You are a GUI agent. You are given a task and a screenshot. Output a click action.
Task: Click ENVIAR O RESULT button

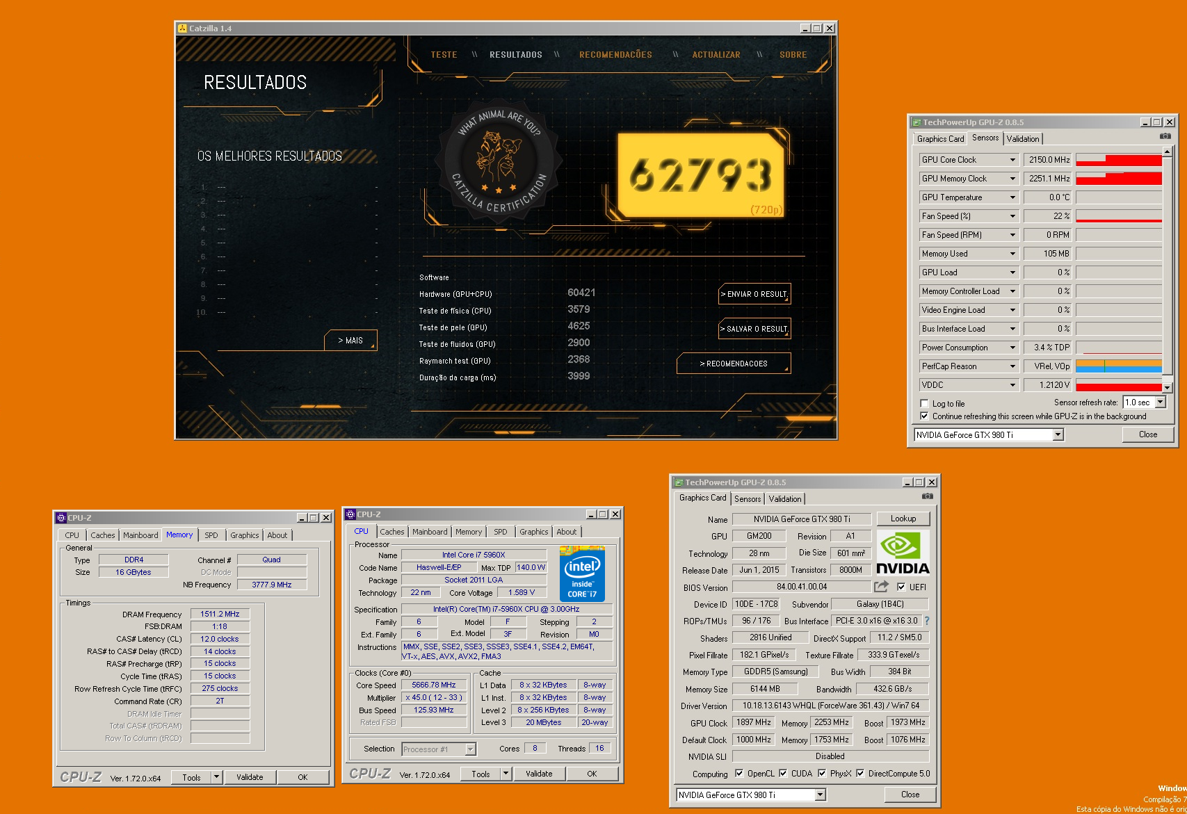click(754, 294)
